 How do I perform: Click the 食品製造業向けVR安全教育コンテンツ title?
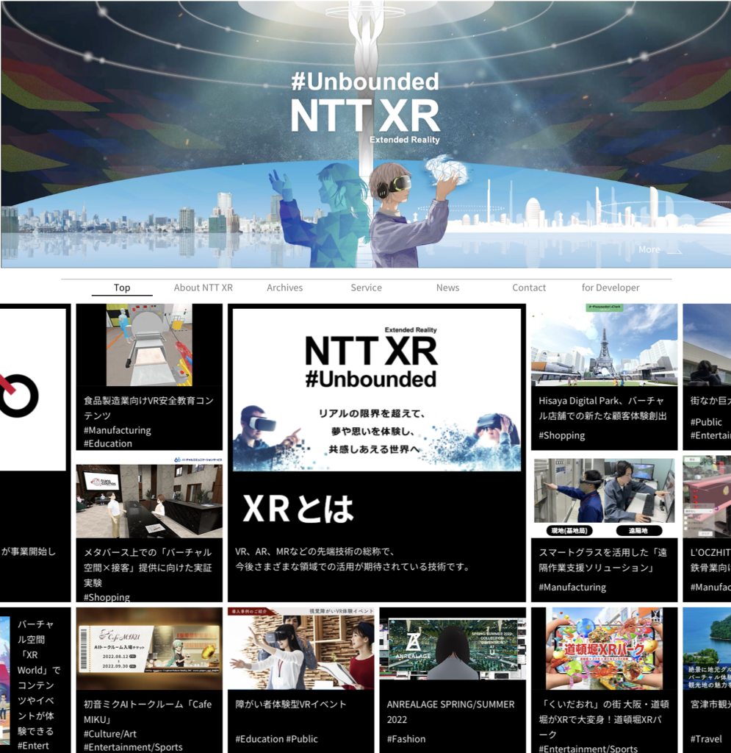[148, 407]
